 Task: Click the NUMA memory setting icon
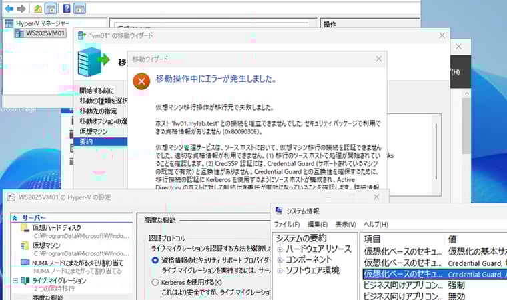[x=25, y=263]
